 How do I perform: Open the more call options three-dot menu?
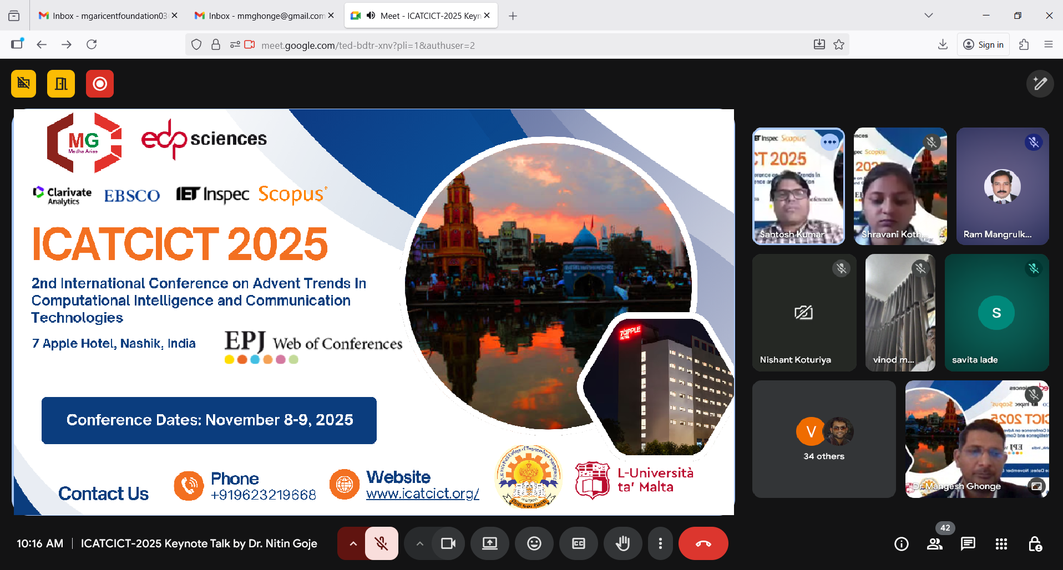point(660,543)
